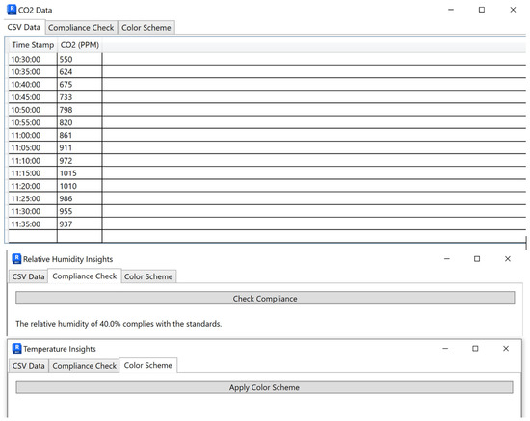
Task: Click the Revit icon beside Relative Humidity Insights
Action: tap(16, 259)
